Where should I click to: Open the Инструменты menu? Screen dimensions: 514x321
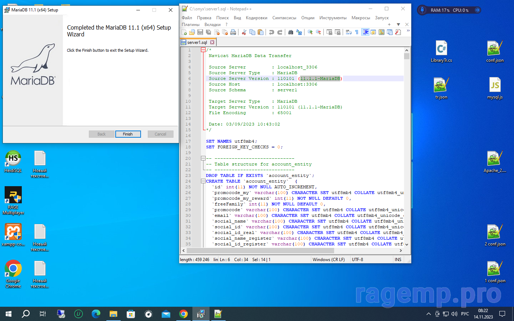pos(333,18)
